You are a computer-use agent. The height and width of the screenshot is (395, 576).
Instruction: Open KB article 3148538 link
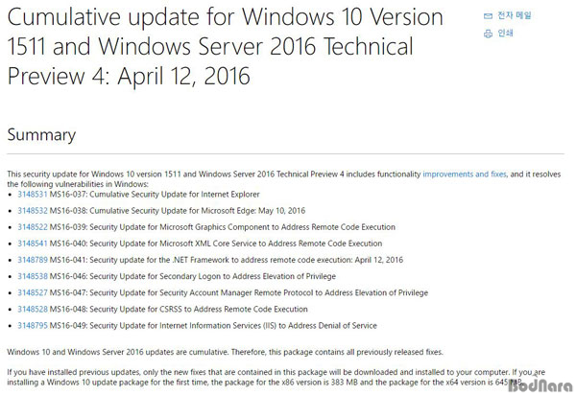point(33,276)
